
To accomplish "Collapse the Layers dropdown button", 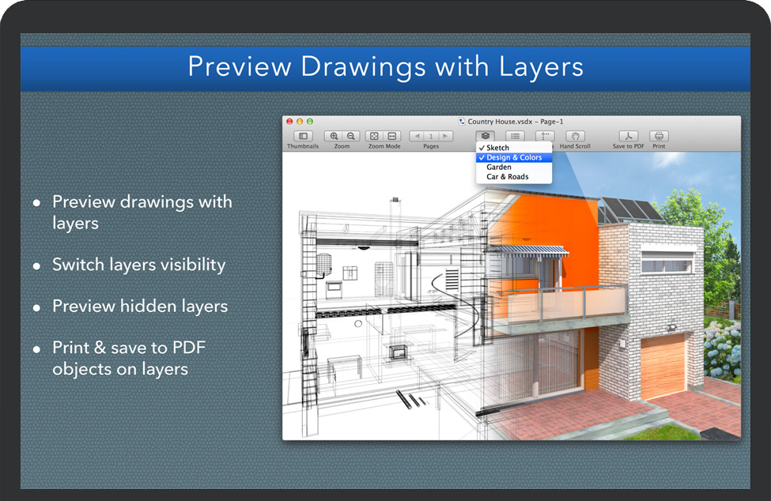I will coord(486,137).
